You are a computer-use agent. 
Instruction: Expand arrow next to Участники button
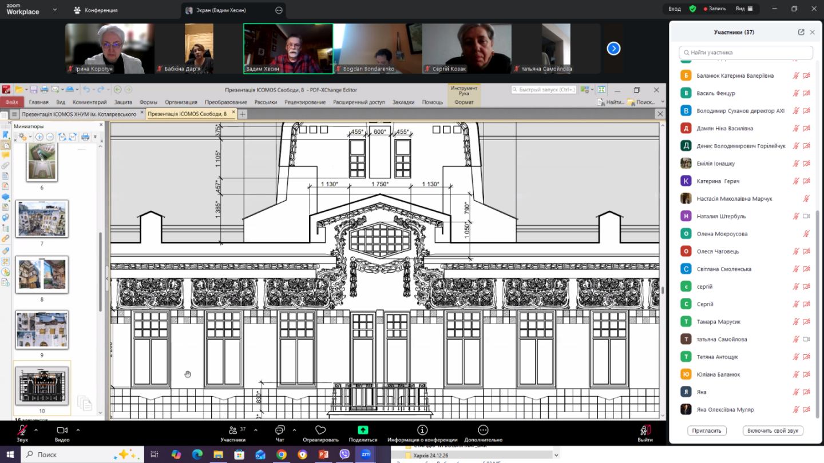click(x=255, y=430)
